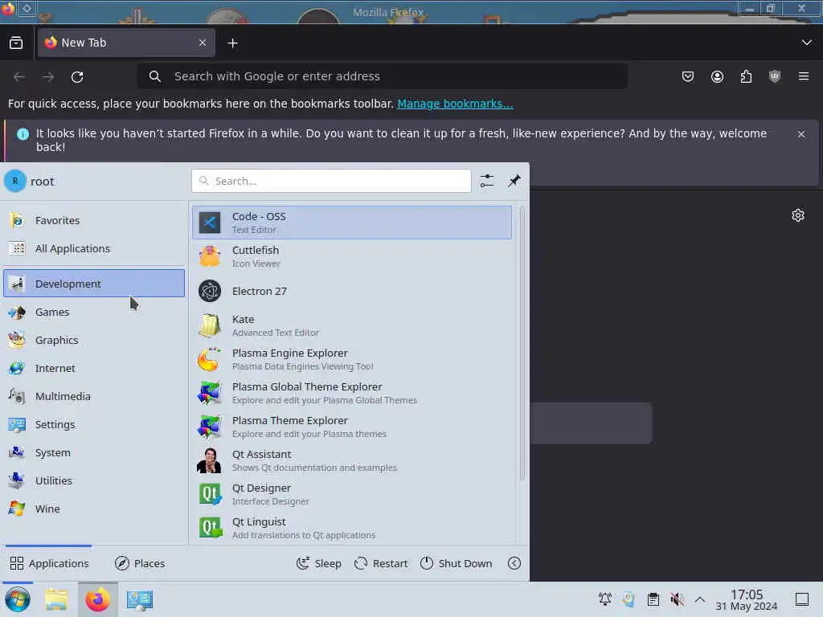Viewport: 823px width, 617px height.
Task: Toggle the muted audio volume icon
Action: [x=677, y=599]
